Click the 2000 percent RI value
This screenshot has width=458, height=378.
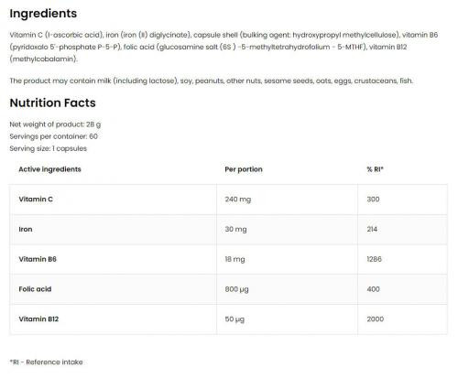coord(375,319)
